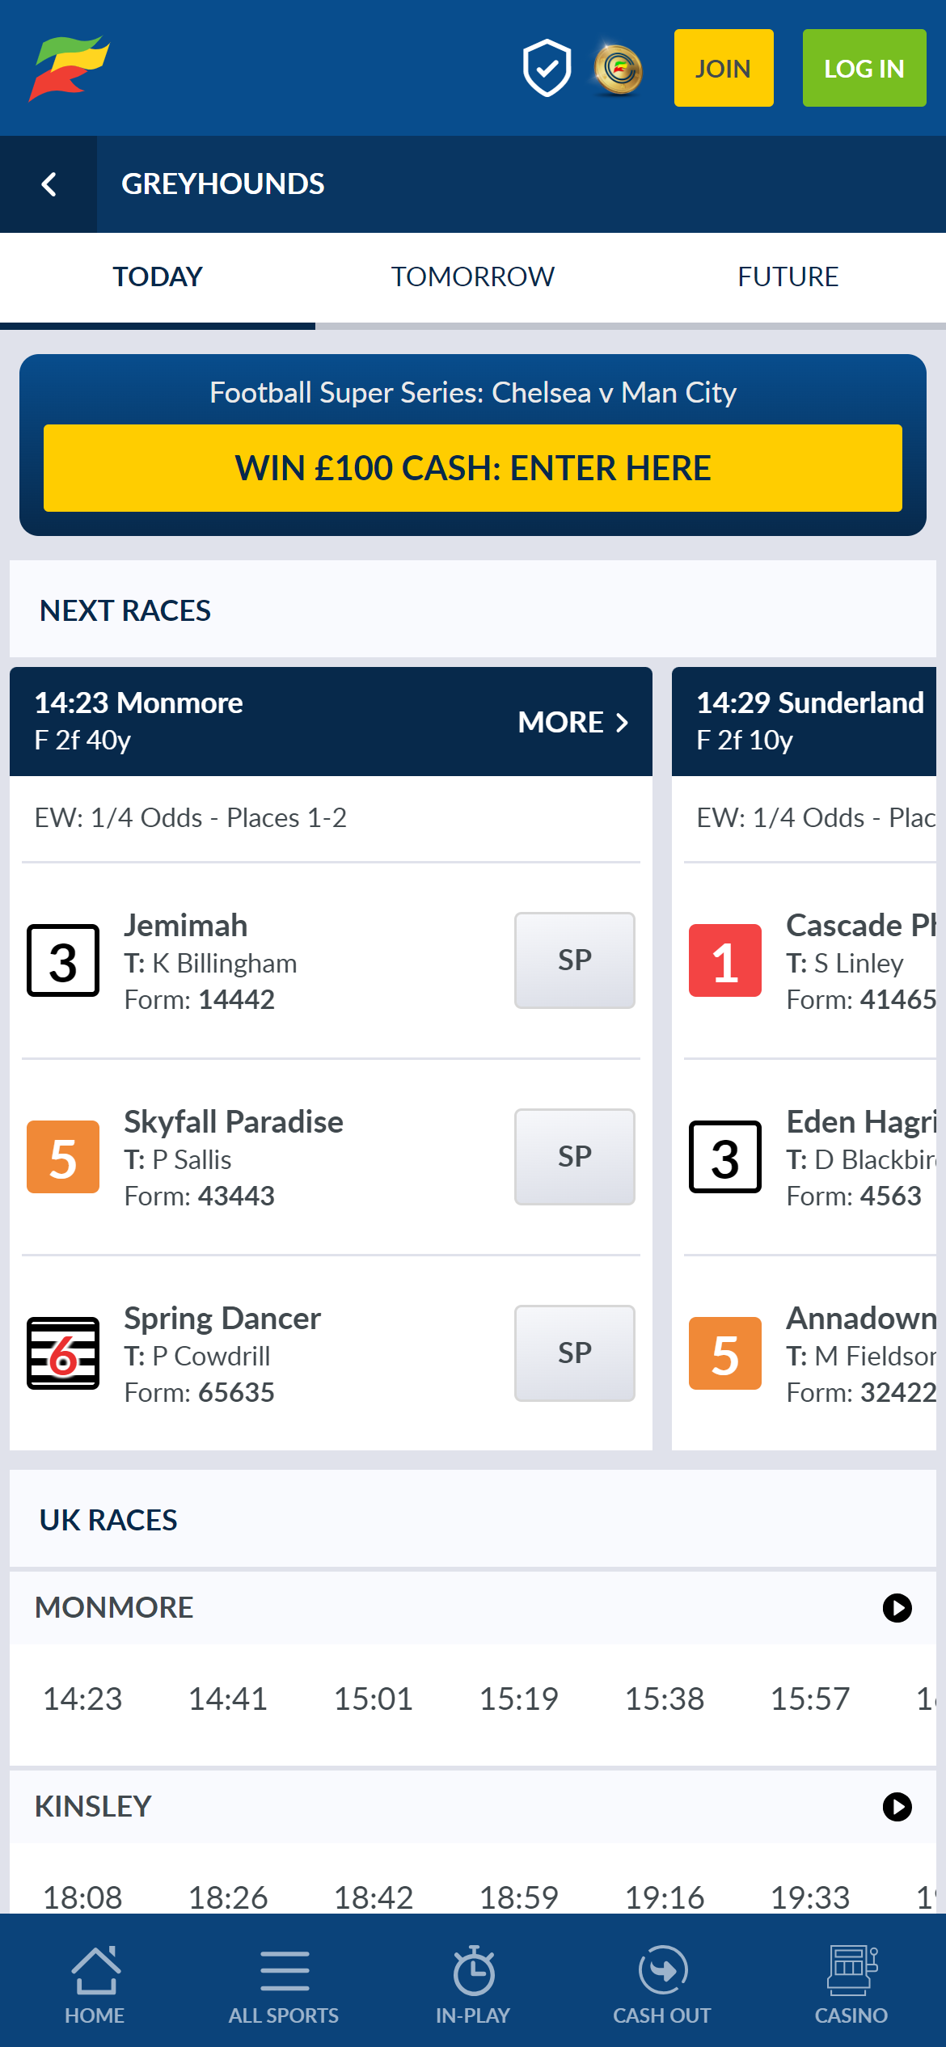This screenshot has height=2047, width=946.
Task: Play the Kinsley live stream
Action: coord(896,1806)
